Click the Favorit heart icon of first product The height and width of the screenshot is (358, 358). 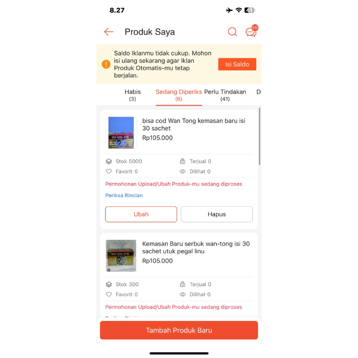pyautogui.click(x=109, y=171)
